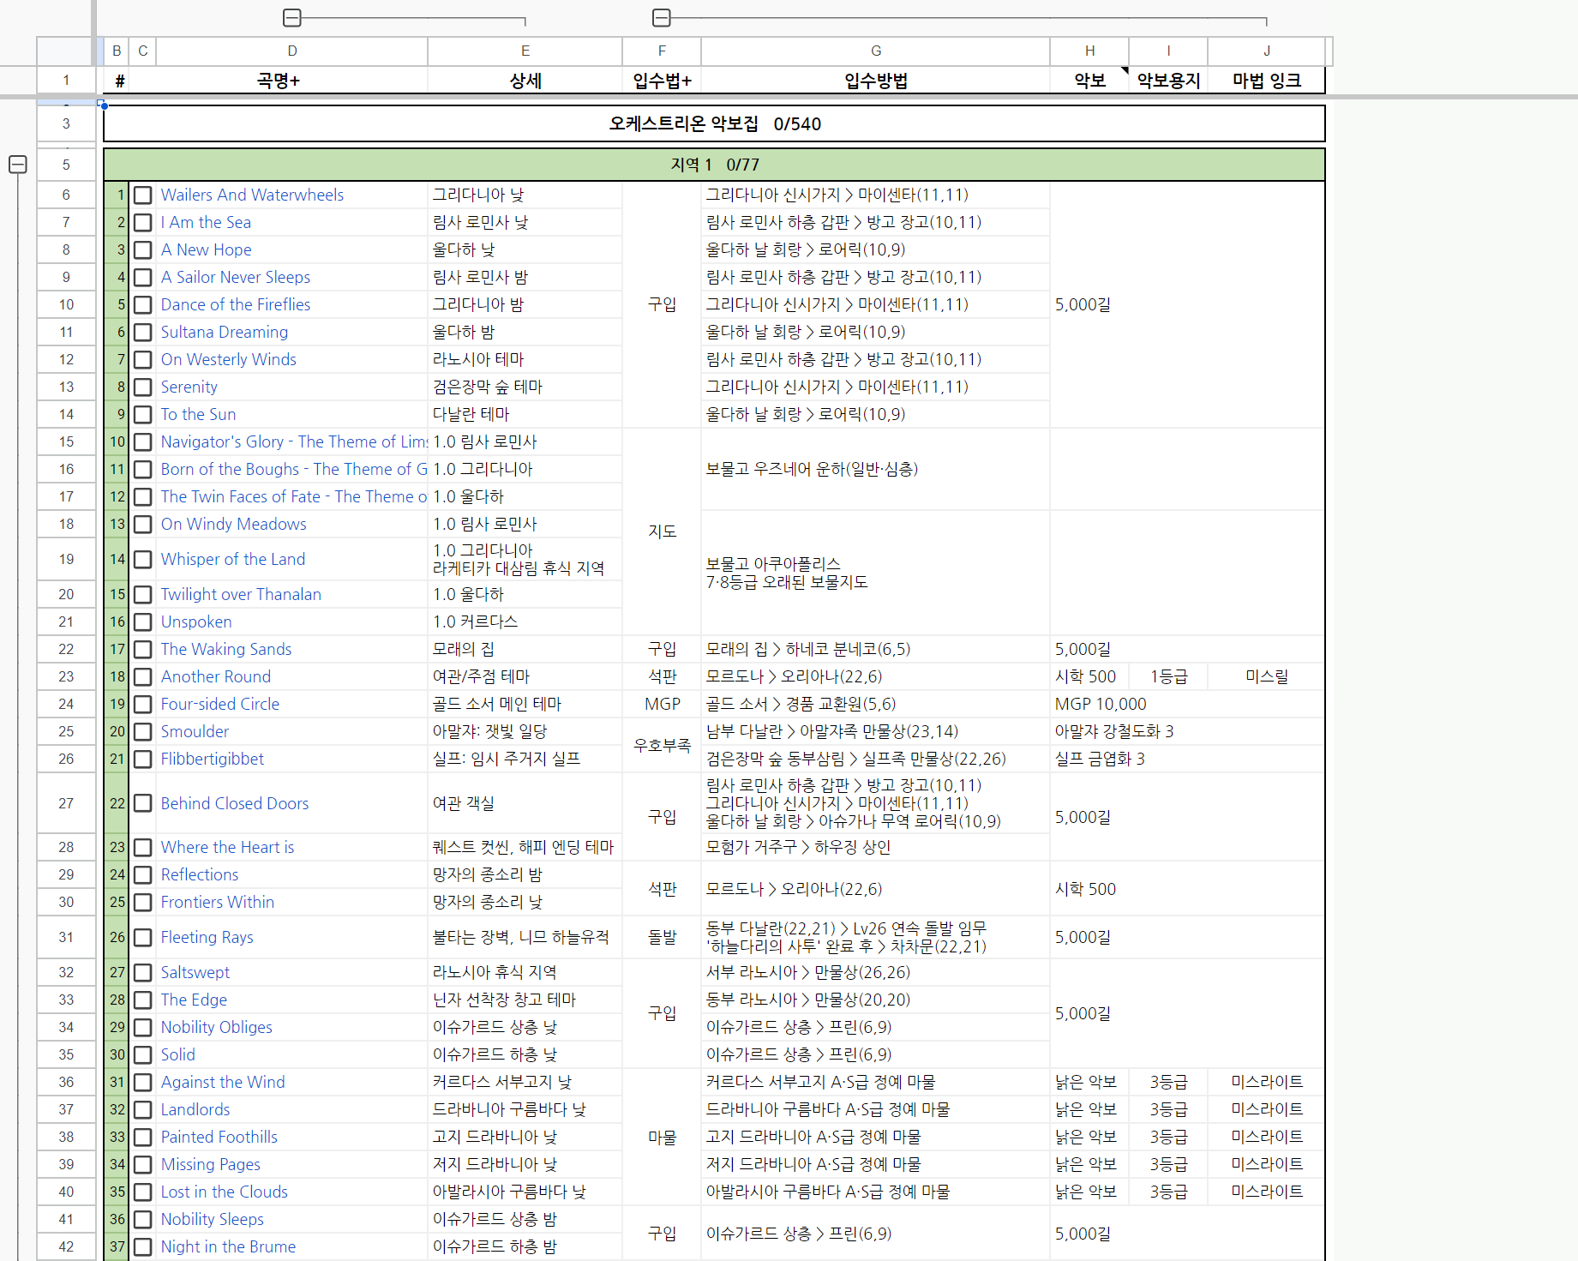Tick the Night in the Brume checkbox
1578x1261 pixels.
tap(143, 1247)
